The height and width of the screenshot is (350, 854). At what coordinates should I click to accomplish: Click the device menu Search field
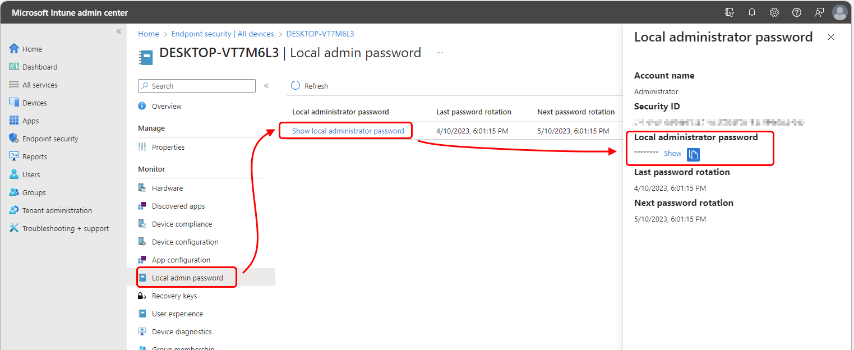coord(197,86)
